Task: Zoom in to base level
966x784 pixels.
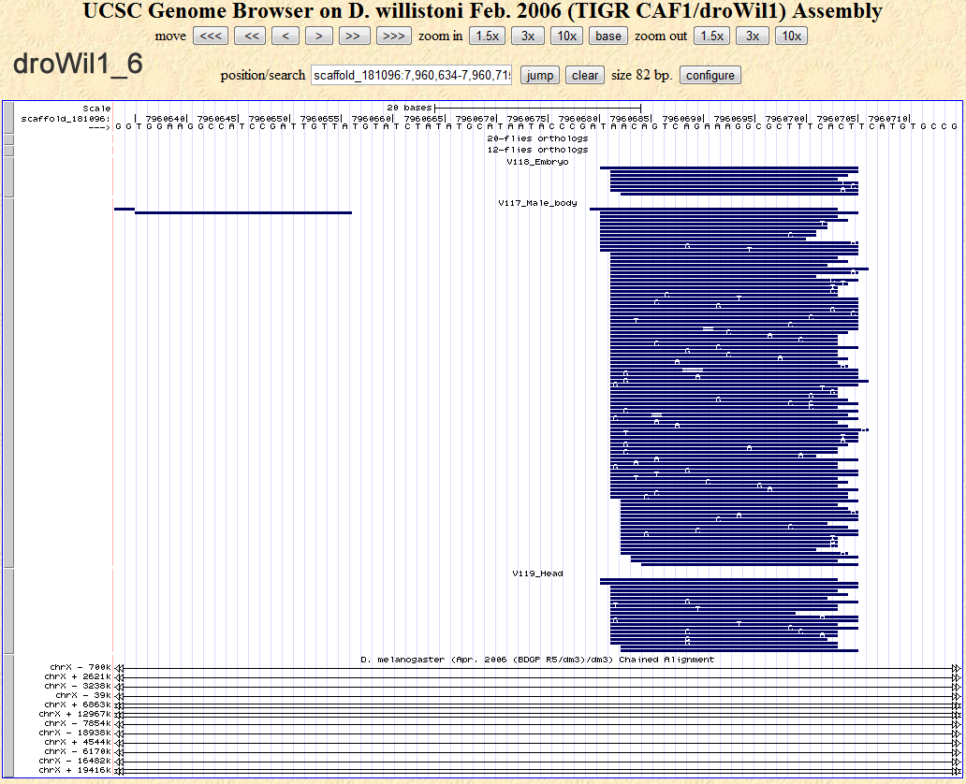Action: [x=608, y=36]
